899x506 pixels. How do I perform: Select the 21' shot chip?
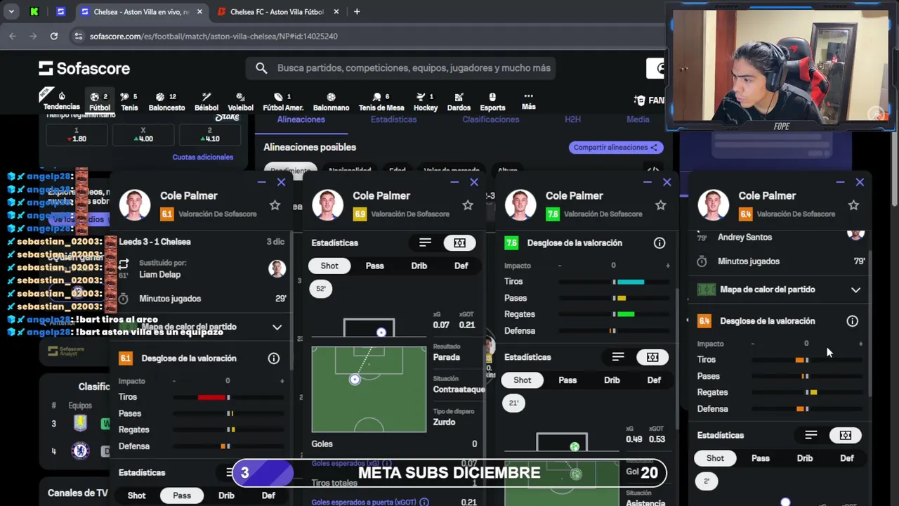click(x=513, y=403)
